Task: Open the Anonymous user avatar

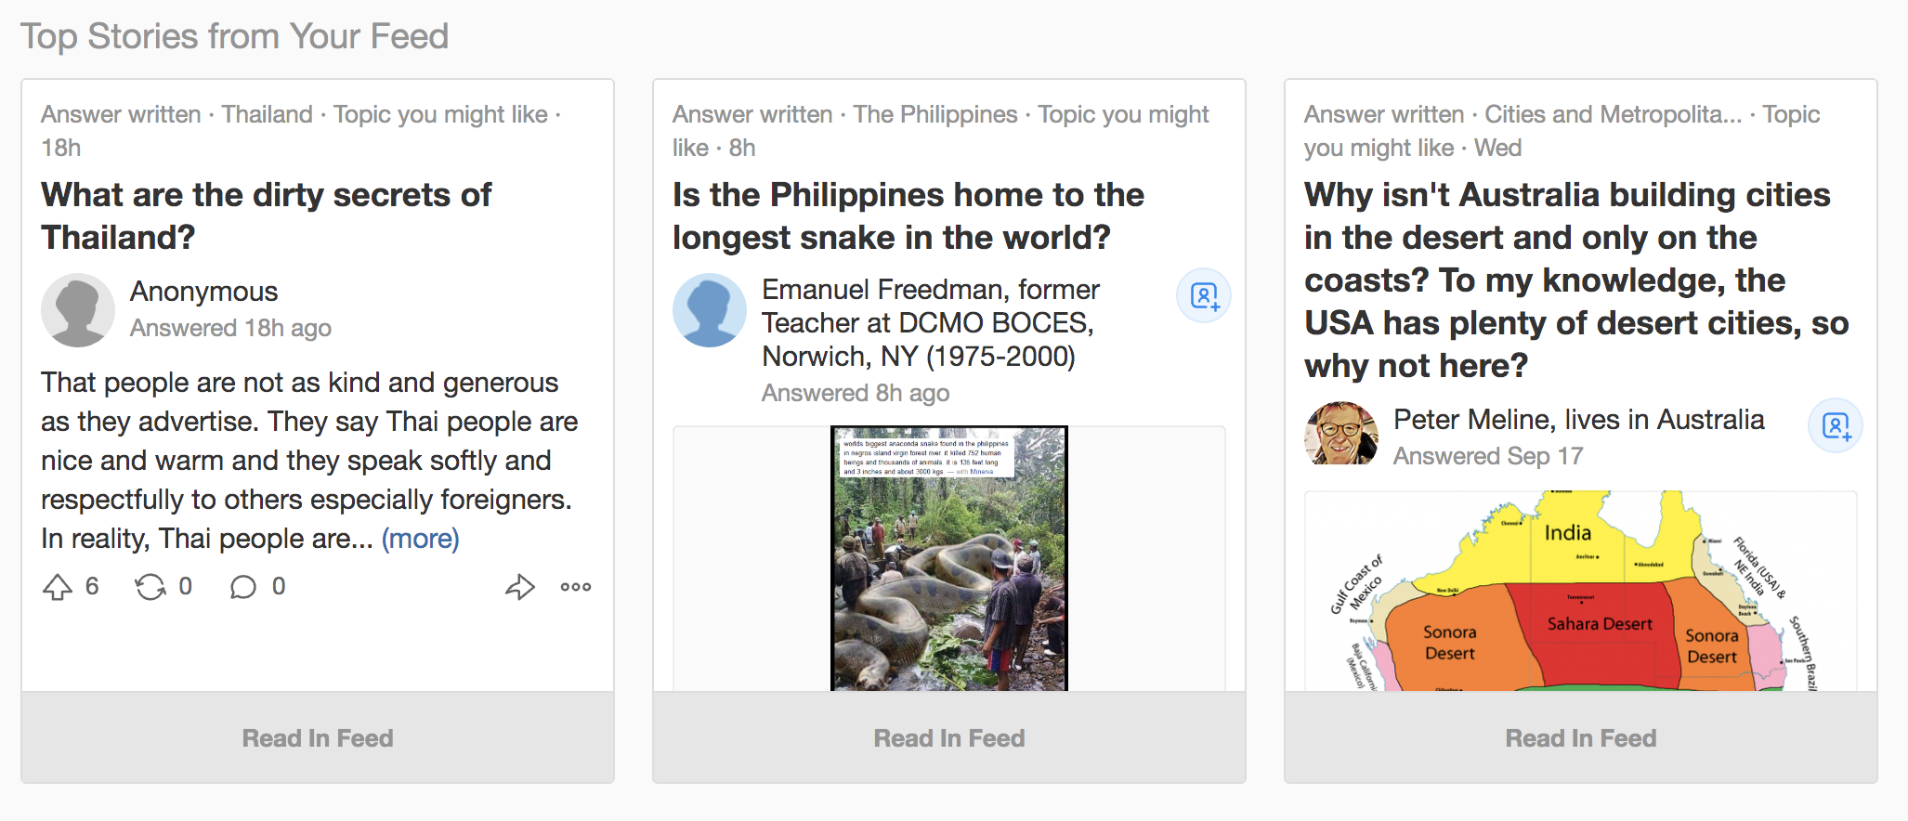Action: (78, 310)
